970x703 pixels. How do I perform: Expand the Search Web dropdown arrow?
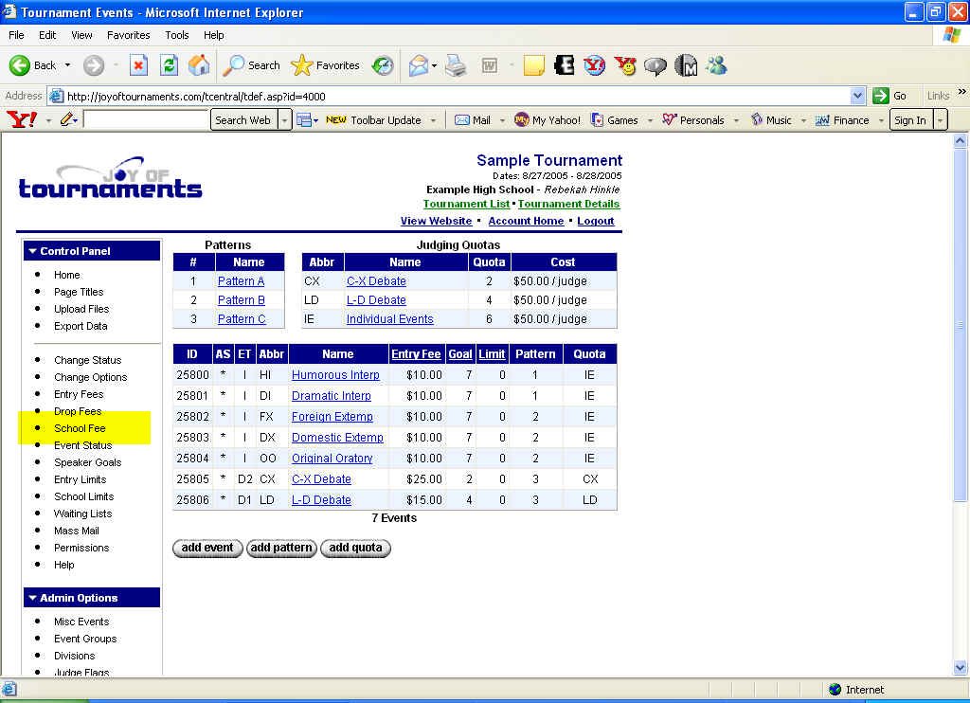284,120
